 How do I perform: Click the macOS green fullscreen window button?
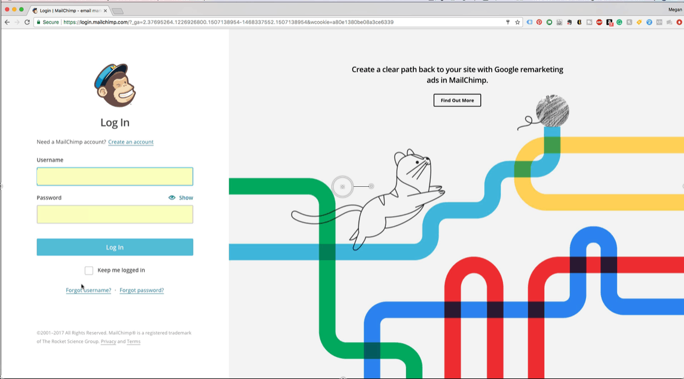point(22,9)
